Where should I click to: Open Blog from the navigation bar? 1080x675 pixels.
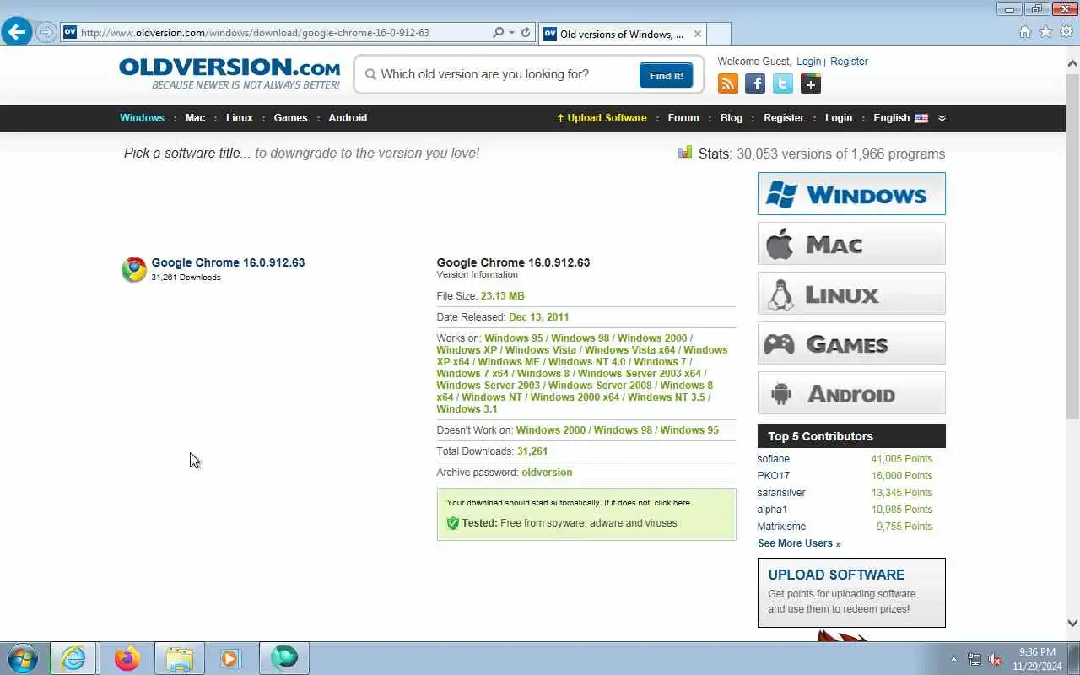(732, 118)
